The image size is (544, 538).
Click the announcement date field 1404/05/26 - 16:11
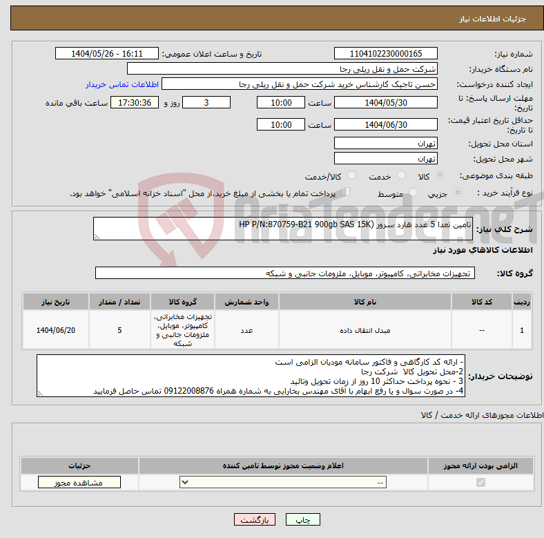coord(107,53)
